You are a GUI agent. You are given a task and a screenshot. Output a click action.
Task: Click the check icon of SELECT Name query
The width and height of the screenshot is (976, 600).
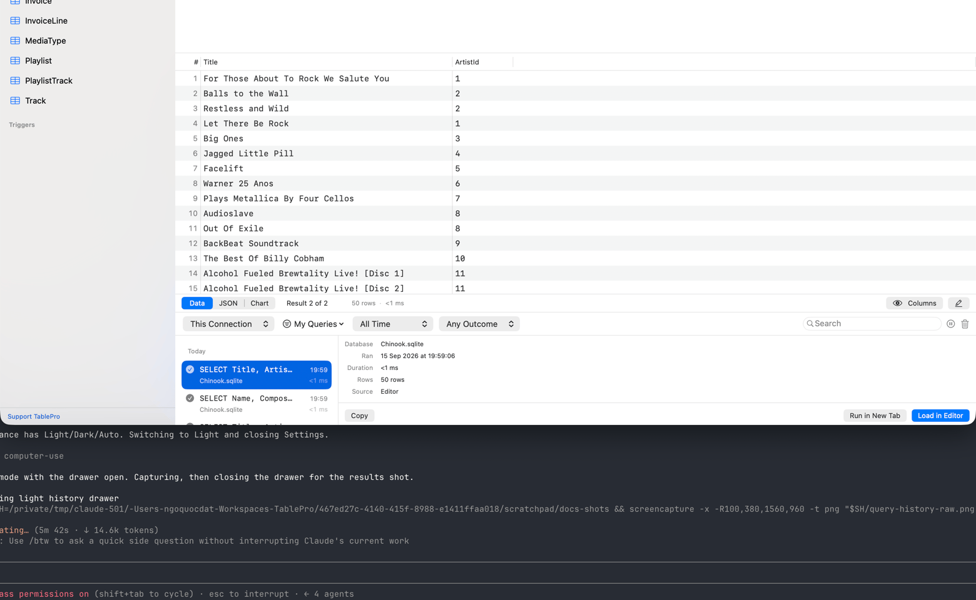click(190, 398)
